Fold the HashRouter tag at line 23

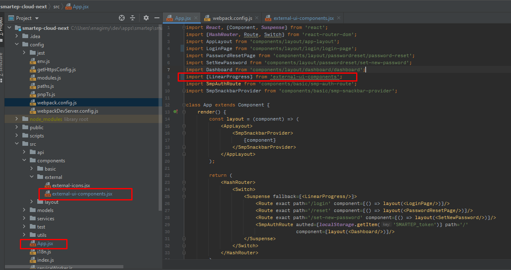point(183,182)
